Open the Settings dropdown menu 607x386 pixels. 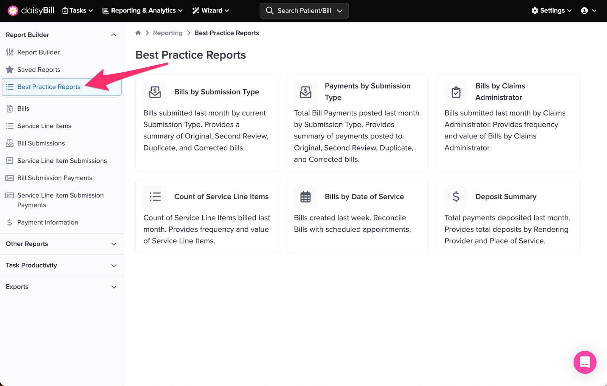pos(551,11)
